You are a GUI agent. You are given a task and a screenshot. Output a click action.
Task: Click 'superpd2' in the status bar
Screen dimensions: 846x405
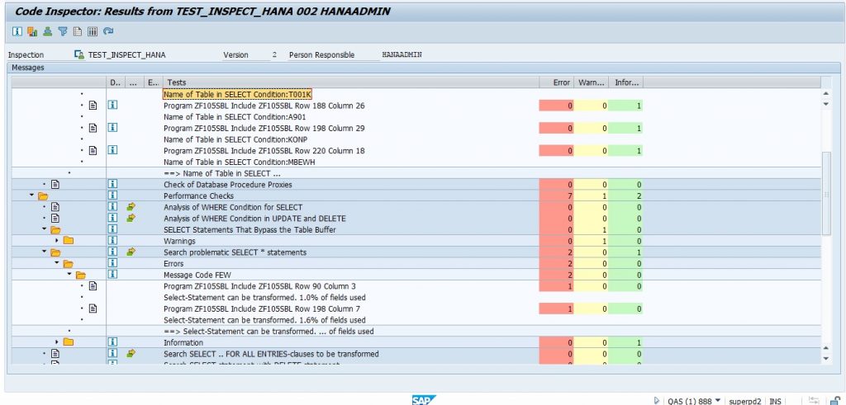pyautogui.click(x=744, y=401)
